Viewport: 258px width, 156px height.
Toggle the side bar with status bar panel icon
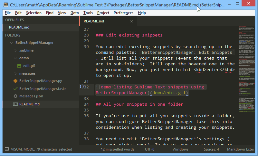(7, 149)
